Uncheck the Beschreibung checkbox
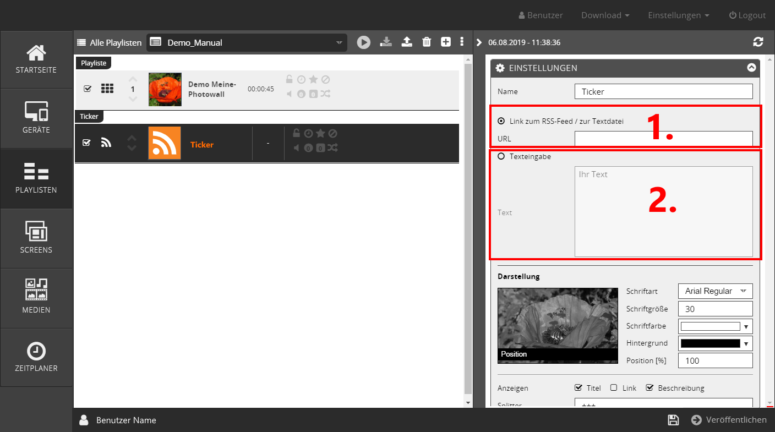 pos(650,388)
